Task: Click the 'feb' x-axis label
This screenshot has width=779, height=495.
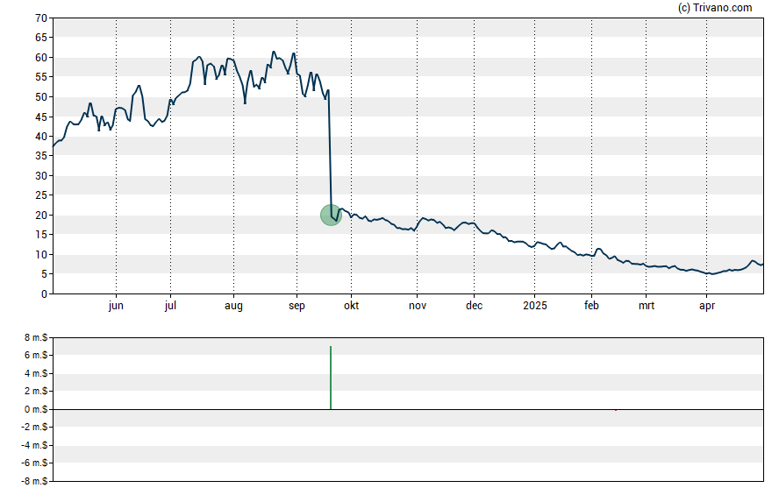Action: click(x=591, y=306)
